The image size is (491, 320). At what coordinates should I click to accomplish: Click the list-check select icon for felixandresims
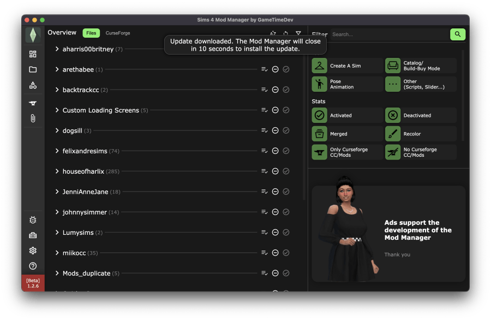coord(265,151)
